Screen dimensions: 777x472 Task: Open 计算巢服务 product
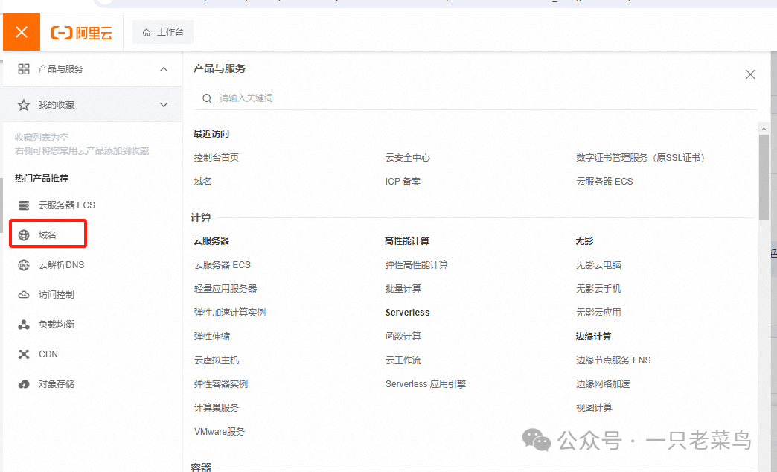pos(217,407)
